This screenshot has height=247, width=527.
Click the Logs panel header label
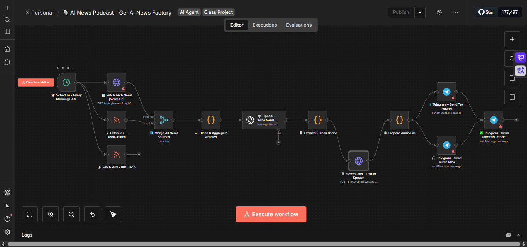coord(27,235)
